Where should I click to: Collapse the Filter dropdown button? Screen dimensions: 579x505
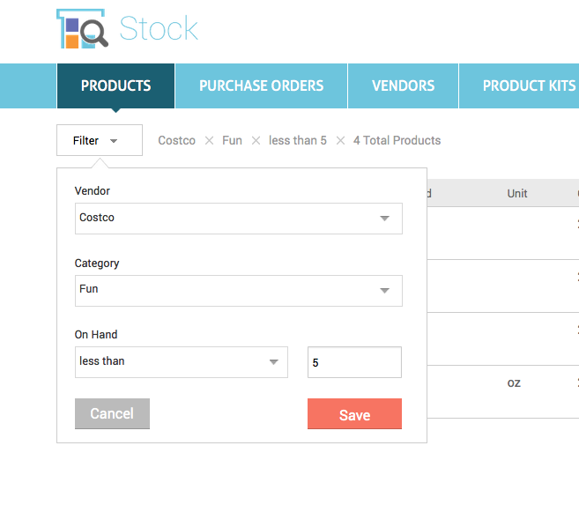99,140
